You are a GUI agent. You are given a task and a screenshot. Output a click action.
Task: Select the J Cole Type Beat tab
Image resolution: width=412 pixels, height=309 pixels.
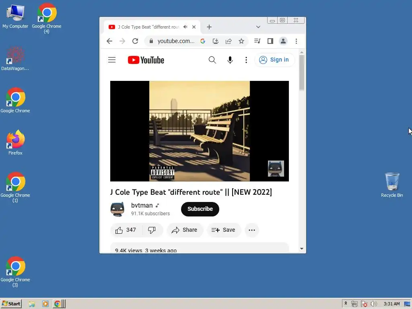[148, 27]
